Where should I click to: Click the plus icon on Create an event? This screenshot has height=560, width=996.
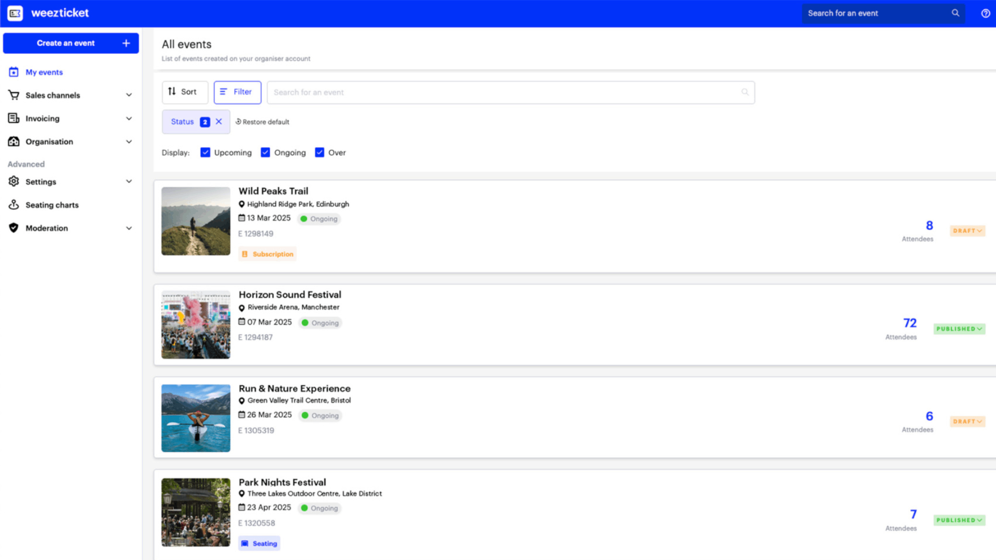(126, 43)
